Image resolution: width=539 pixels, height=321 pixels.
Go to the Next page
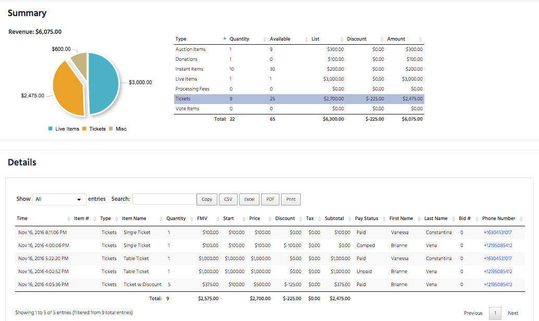tap(513, 313)
